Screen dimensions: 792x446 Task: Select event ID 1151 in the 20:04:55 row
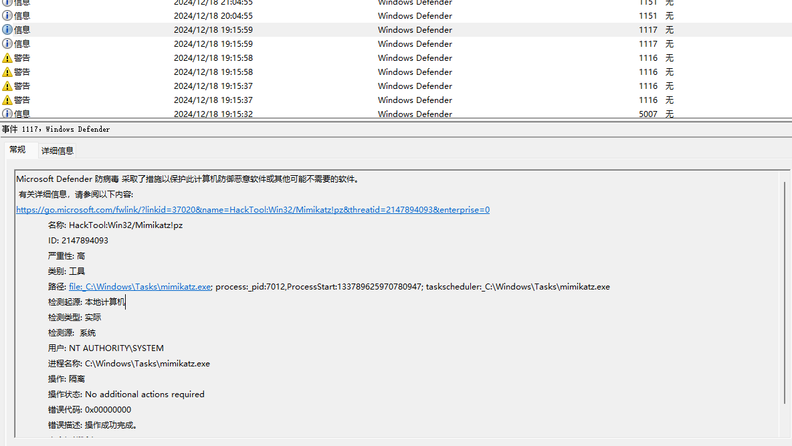(648, 15)
